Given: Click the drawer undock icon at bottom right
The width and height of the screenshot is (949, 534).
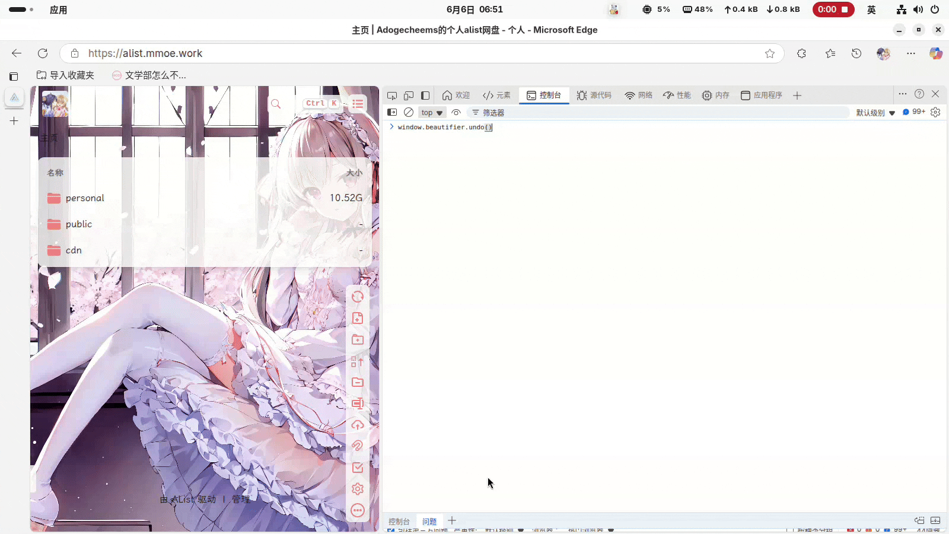Looking at the screenshot, I should pos(919,521).
